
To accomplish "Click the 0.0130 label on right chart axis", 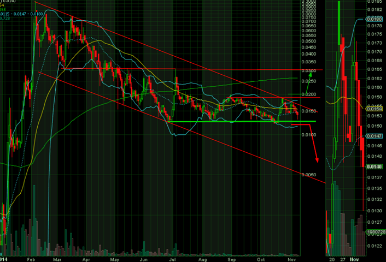I will tap(375, 211).
